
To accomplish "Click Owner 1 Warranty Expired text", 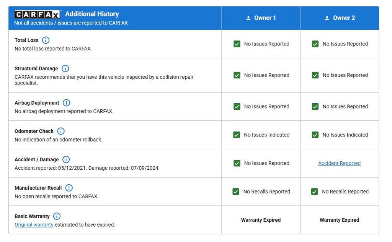I will [261, 220].
